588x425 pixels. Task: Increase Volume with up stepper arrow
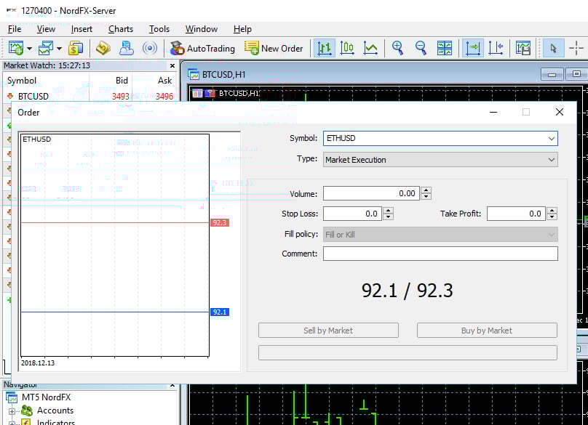click(426, 190)
